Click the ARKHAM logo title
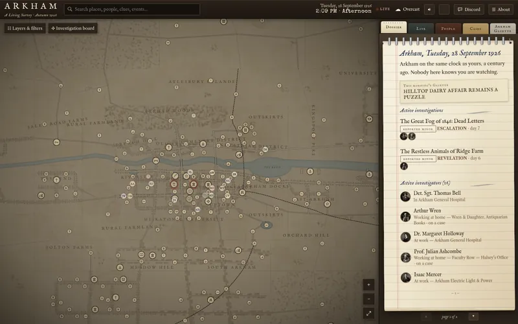This screenshot has width=518, height=324. click(x=30, y=6)
